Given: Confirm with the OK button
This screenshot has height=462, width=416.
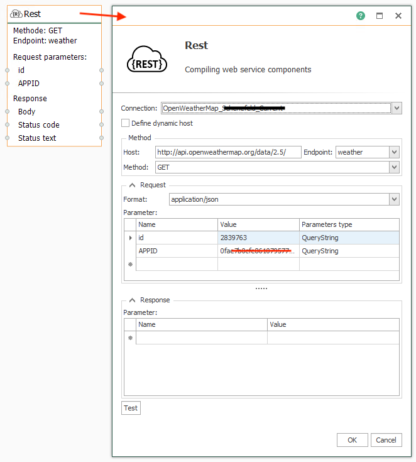Looking at the screenshot, I should point(352,440).
